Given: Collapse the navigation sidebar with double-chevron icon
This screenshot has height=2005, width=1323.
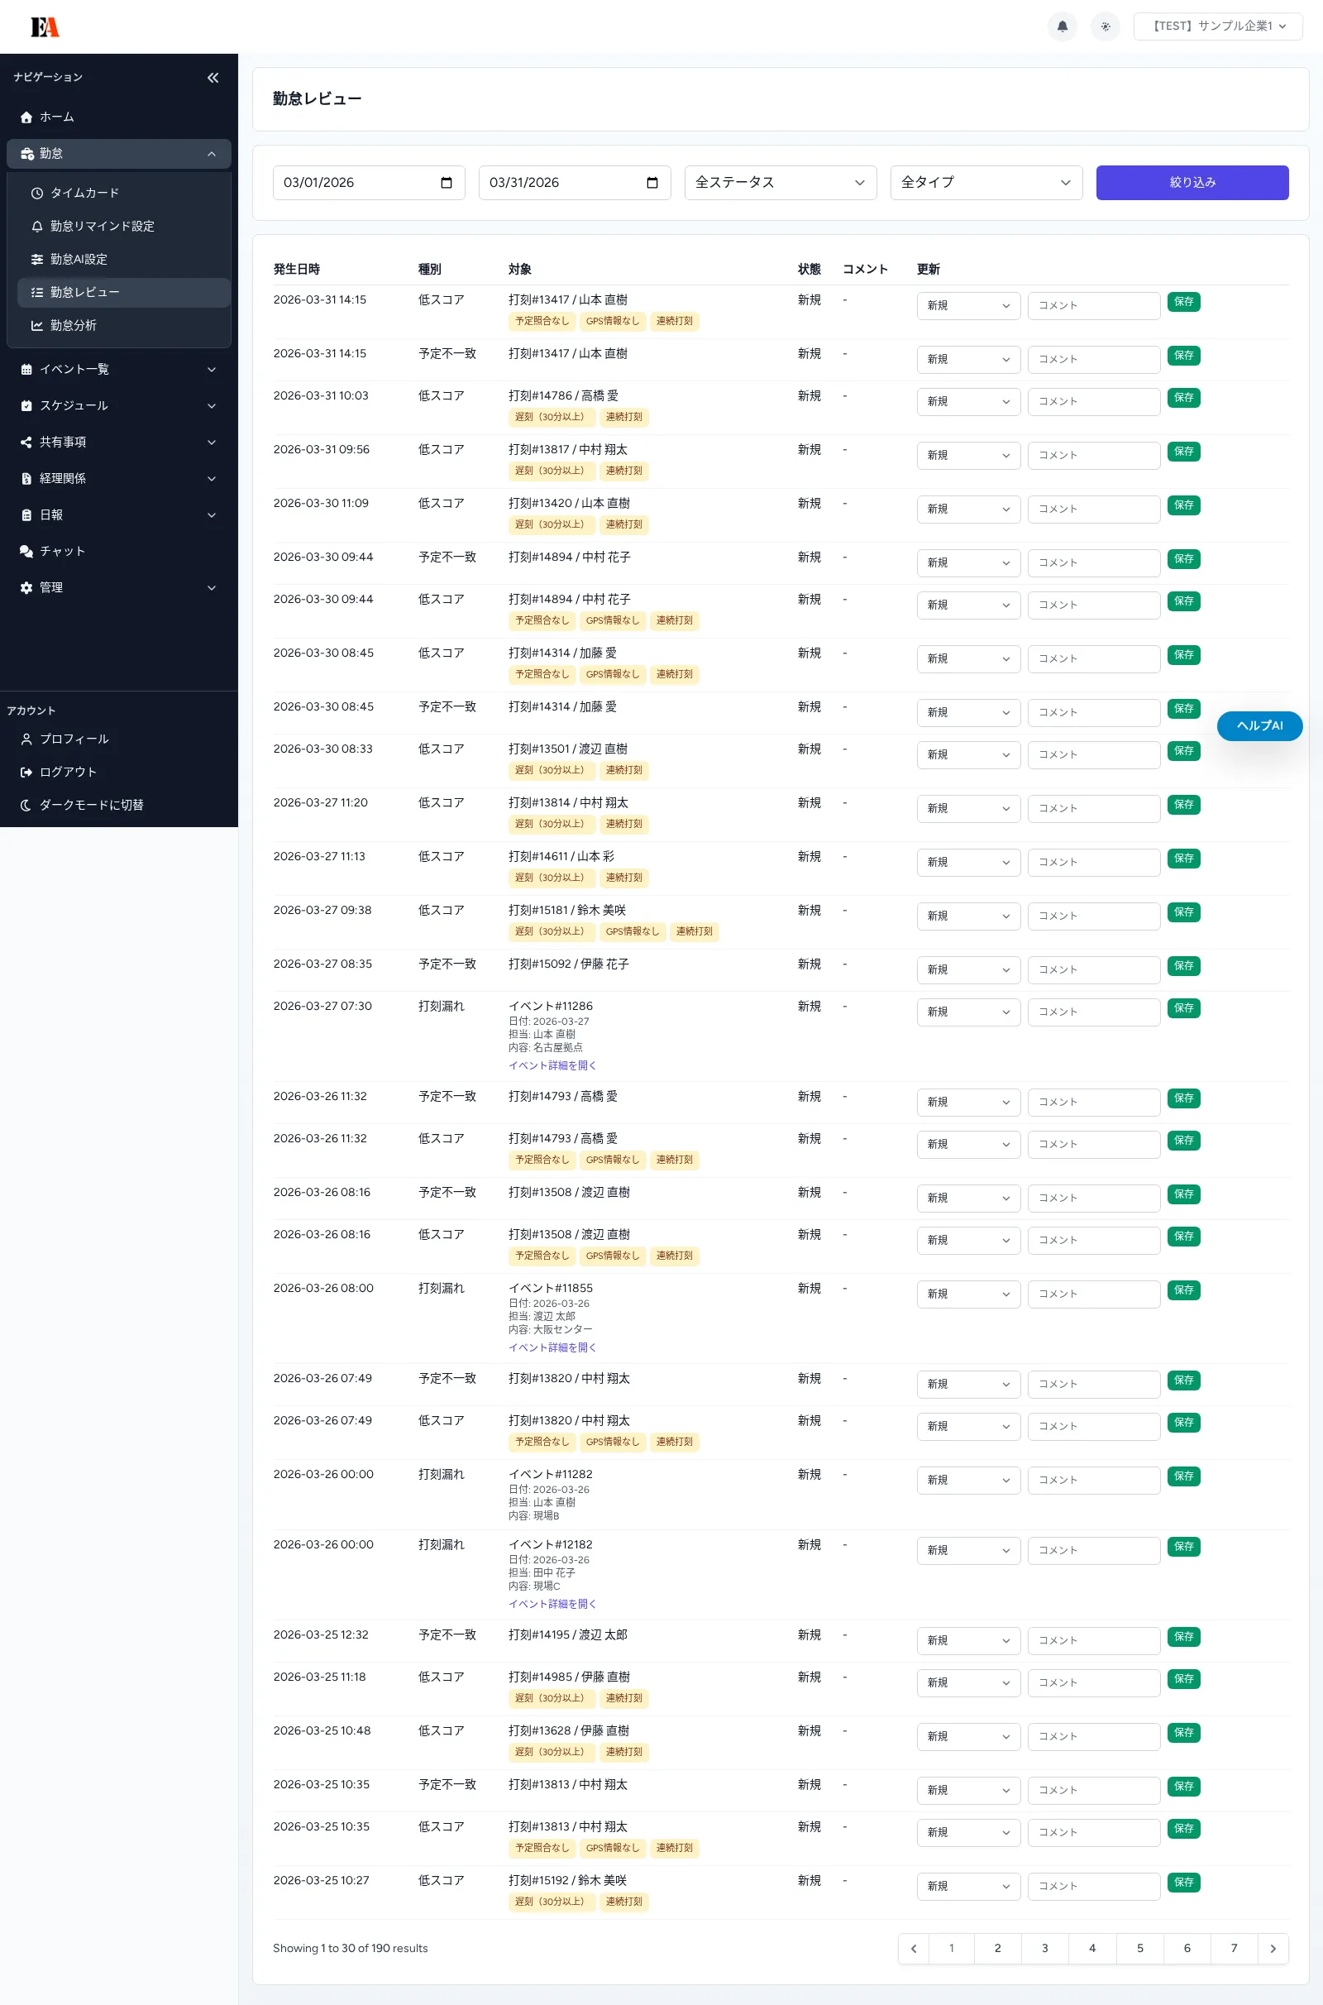Looking at the screenshot, I should 213,78.
